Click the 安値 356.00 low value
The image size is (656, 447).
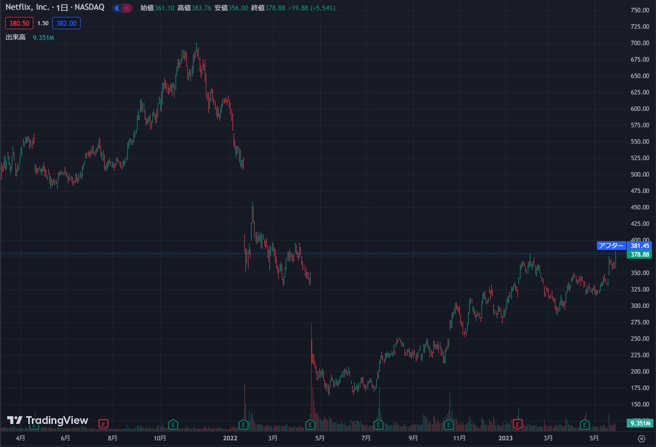click(x=231, y=8)
